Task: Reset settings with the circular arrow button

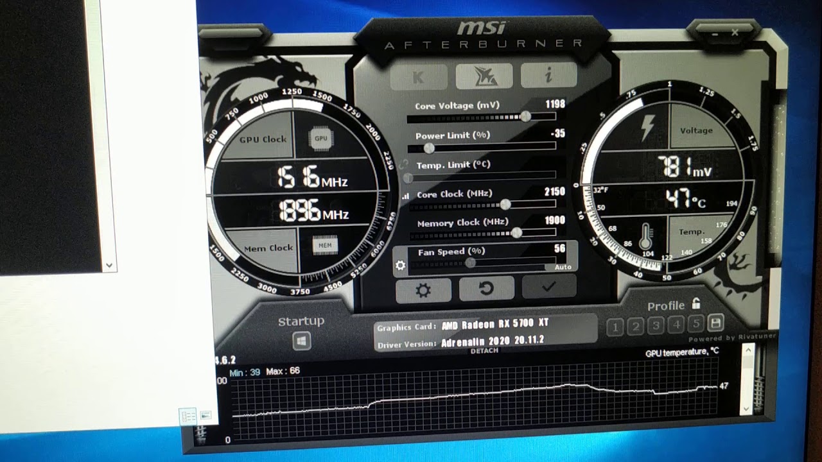Action: 486,289
